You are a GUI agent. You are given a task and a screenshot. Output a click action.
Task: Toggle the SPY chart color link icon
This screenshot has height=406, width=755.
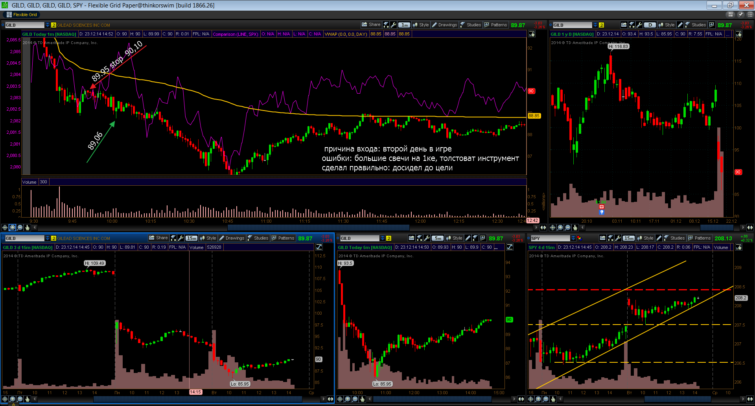(x=579, y=238)
